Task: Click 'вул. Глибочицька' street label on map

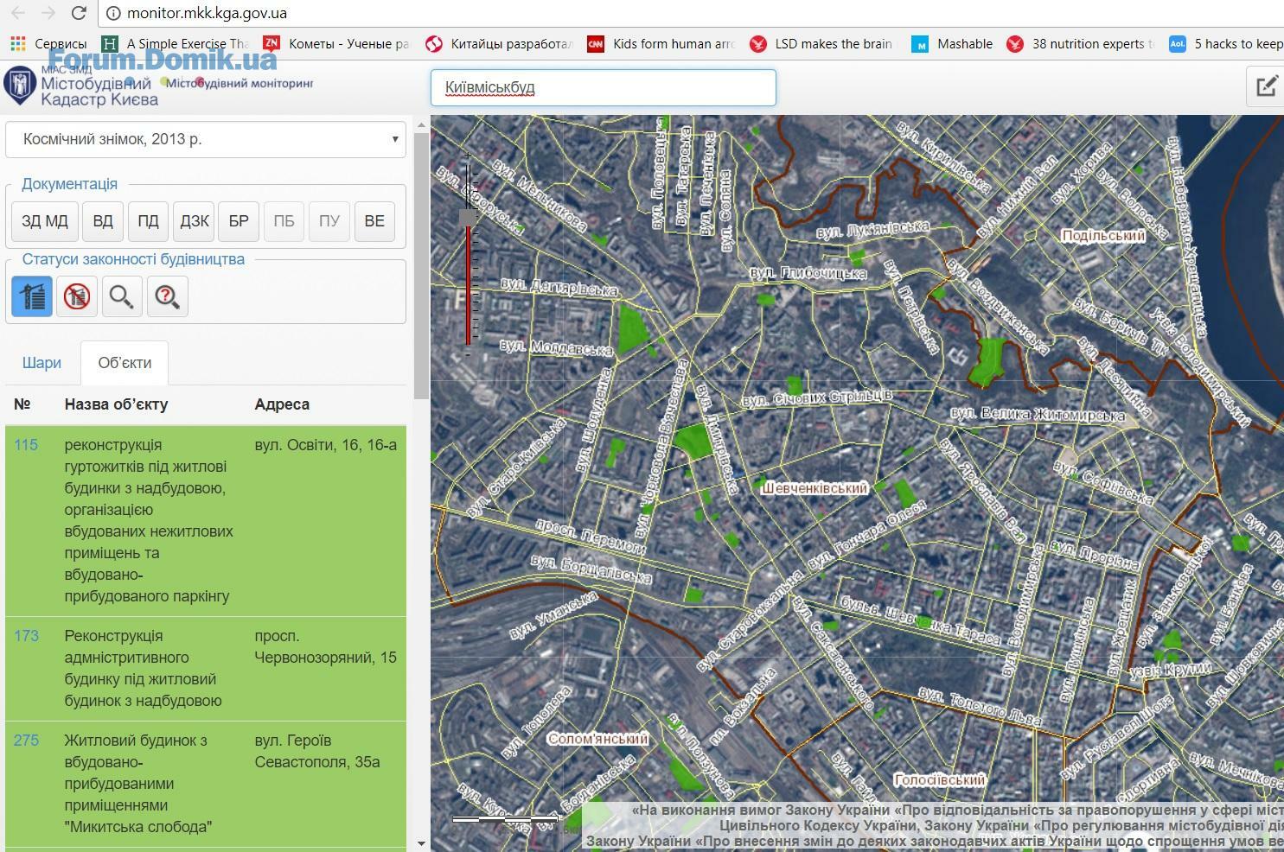Action: 808,273
